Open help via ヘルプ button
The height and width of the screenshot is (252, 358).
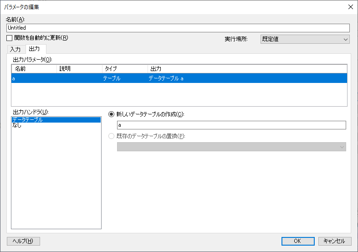(23, 241)
